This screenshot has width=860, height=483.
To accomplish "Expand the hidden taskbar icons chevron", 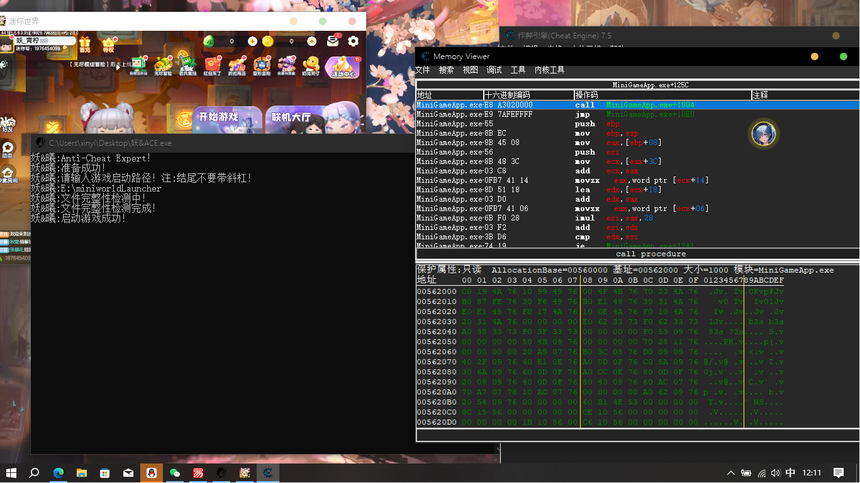I will 731,473.
